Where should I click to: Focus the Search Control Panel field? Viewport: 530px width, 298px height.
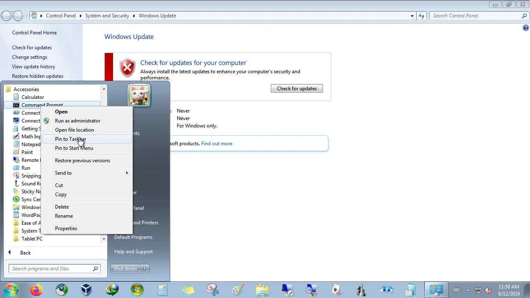[479, 16]
